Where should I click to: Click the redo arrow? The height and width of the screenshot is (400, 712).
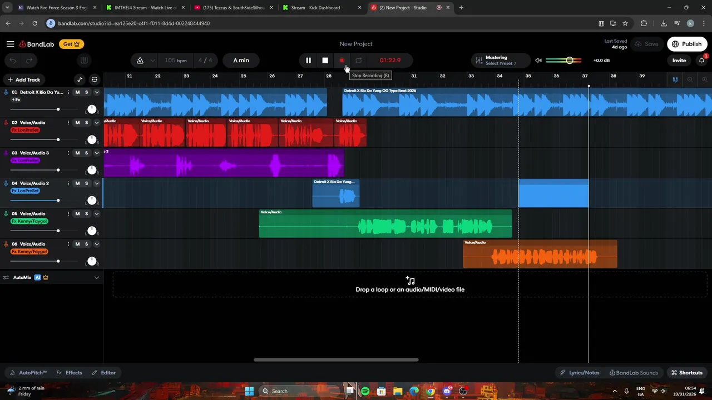[x=29, y=60]
